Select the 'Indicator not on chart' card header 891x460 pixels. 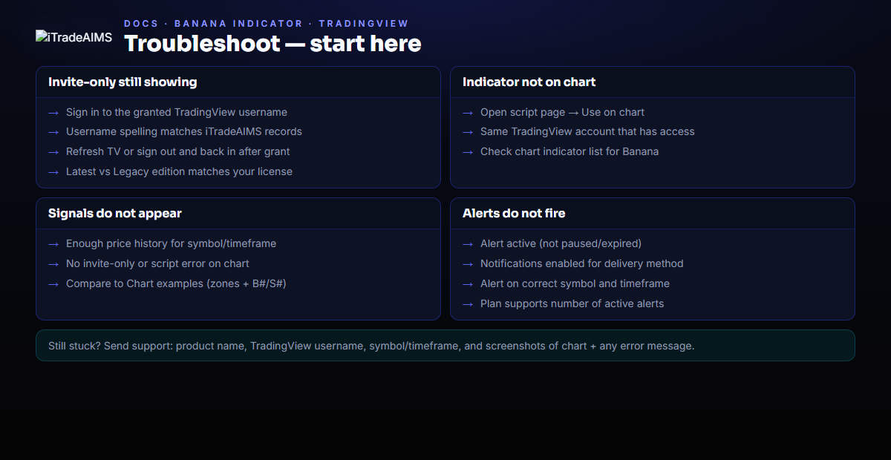pyautogui.click(x=653, y=82)
